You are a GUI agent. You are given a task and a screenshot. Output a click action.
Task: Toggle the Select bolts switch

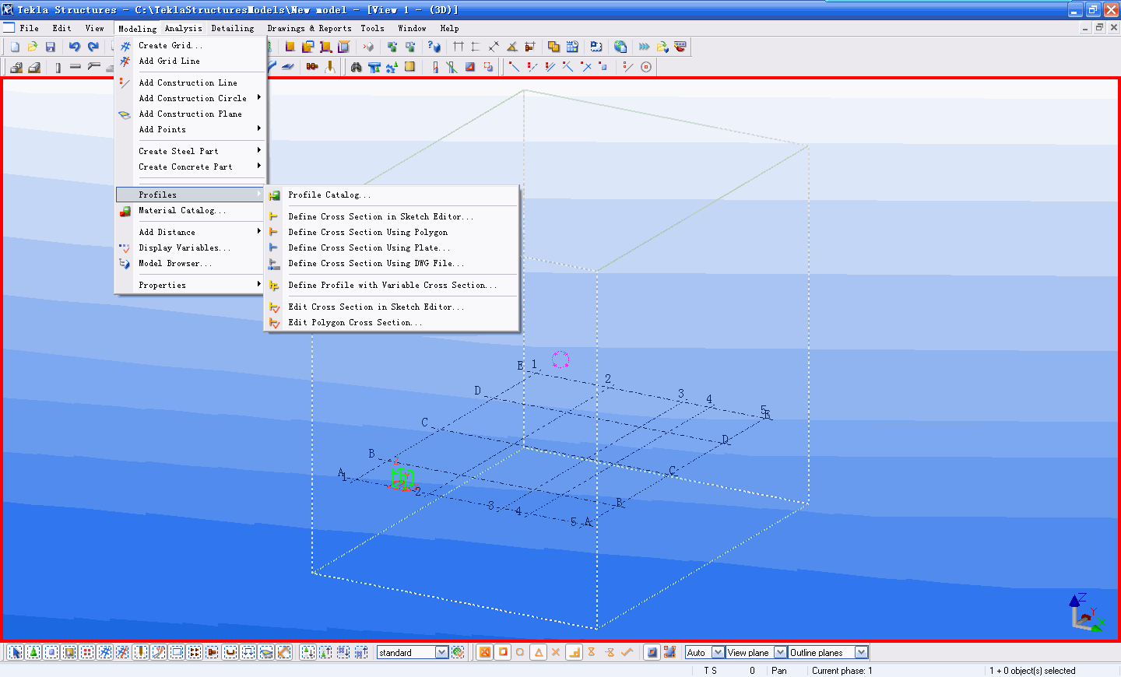pyautogui.click(x=195, y=652)
